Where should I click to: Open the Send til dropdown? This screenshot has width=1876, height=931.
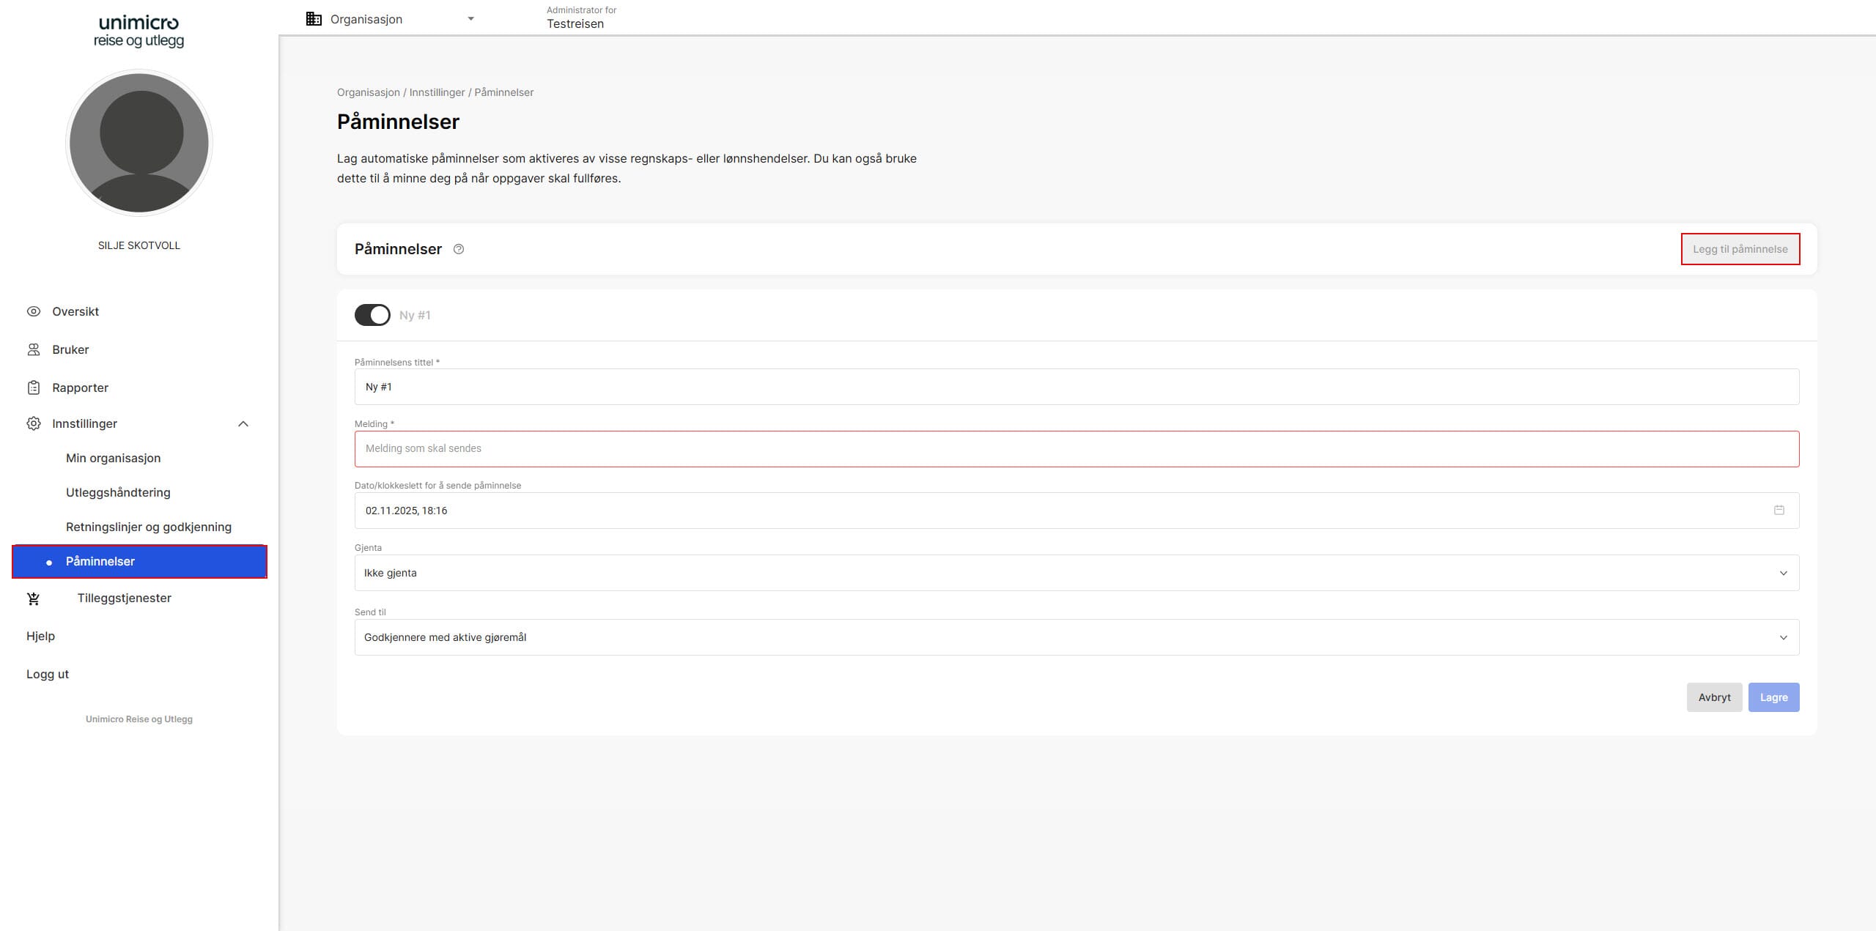tap(1076, 637)
